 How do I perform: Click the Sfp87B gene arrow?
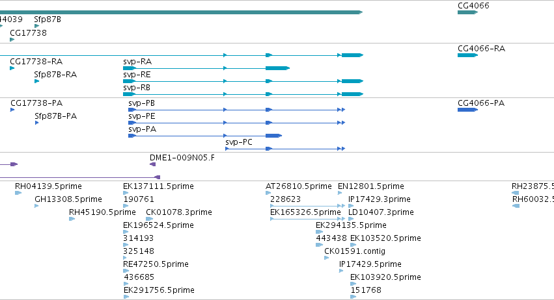click(36, 26)
